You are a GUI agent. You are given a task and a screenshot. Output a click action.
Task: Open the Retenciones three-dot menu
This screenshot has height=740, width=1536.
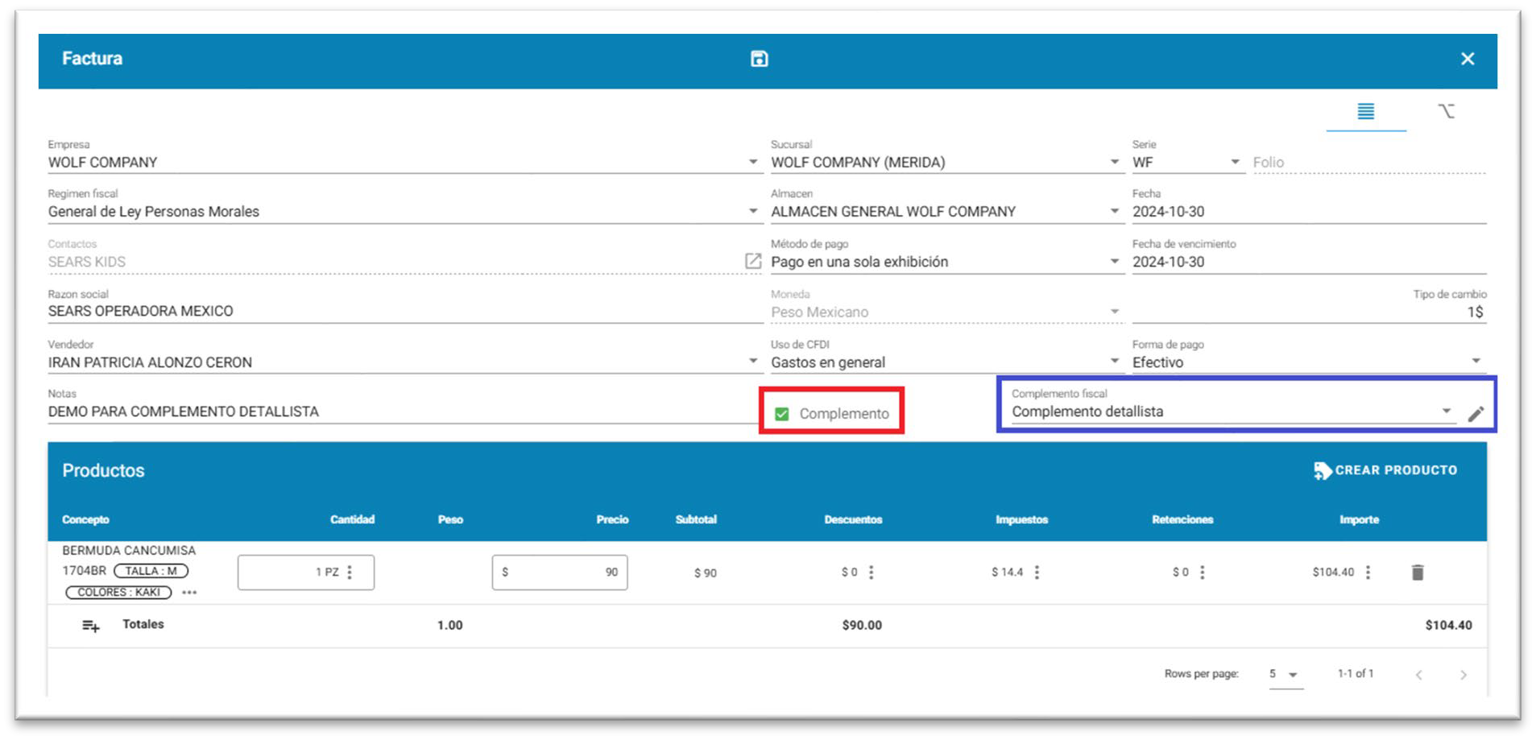tap(1202, 572)
